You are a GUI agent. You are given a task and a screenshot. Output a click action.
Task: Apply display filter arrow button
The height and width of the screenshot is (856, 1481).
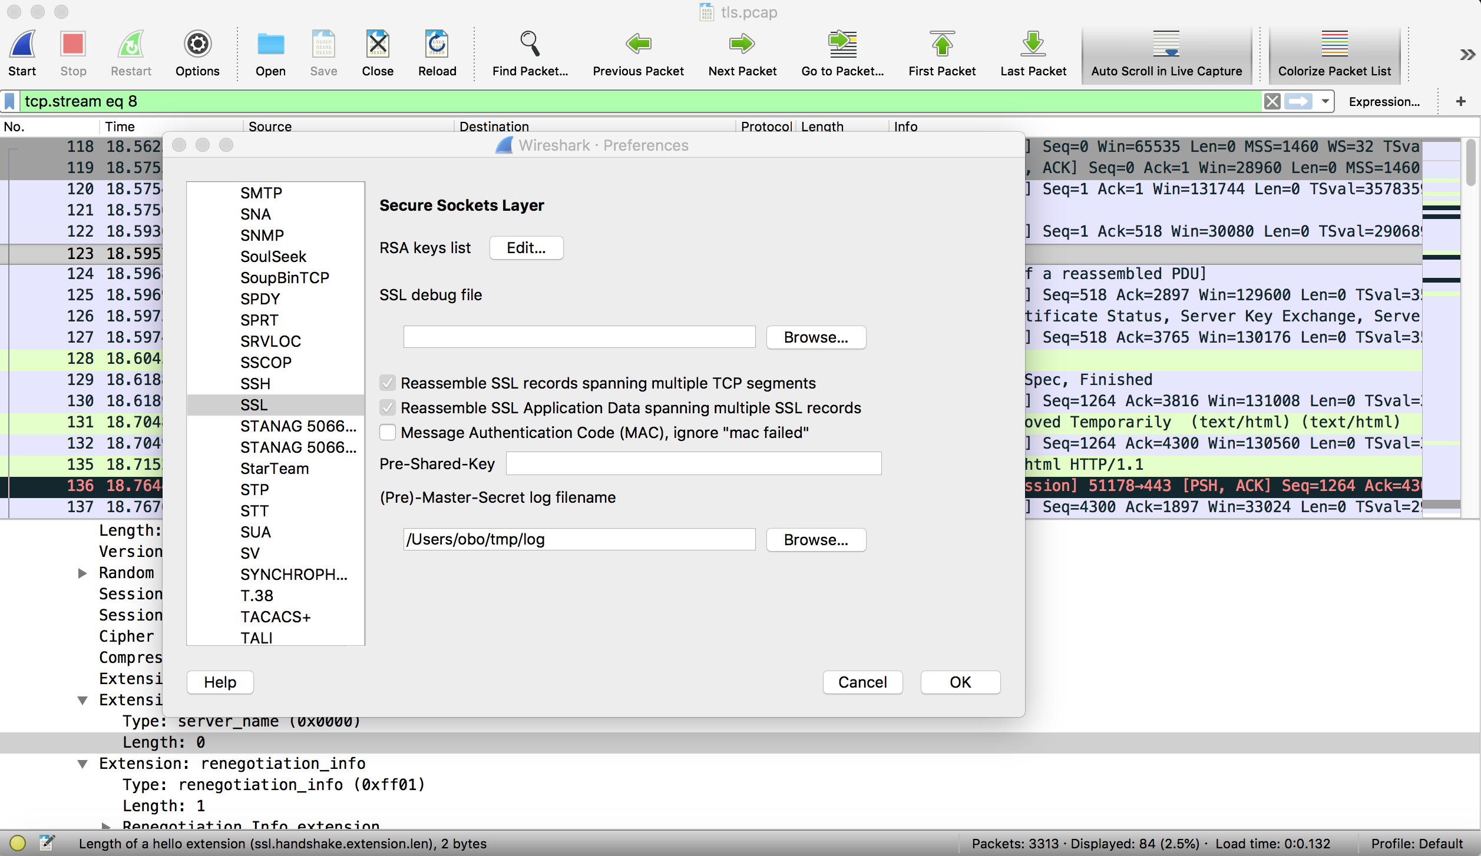(1298, 101)
